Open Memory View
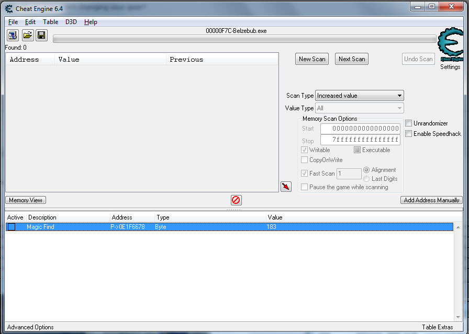 click(26, 200)
